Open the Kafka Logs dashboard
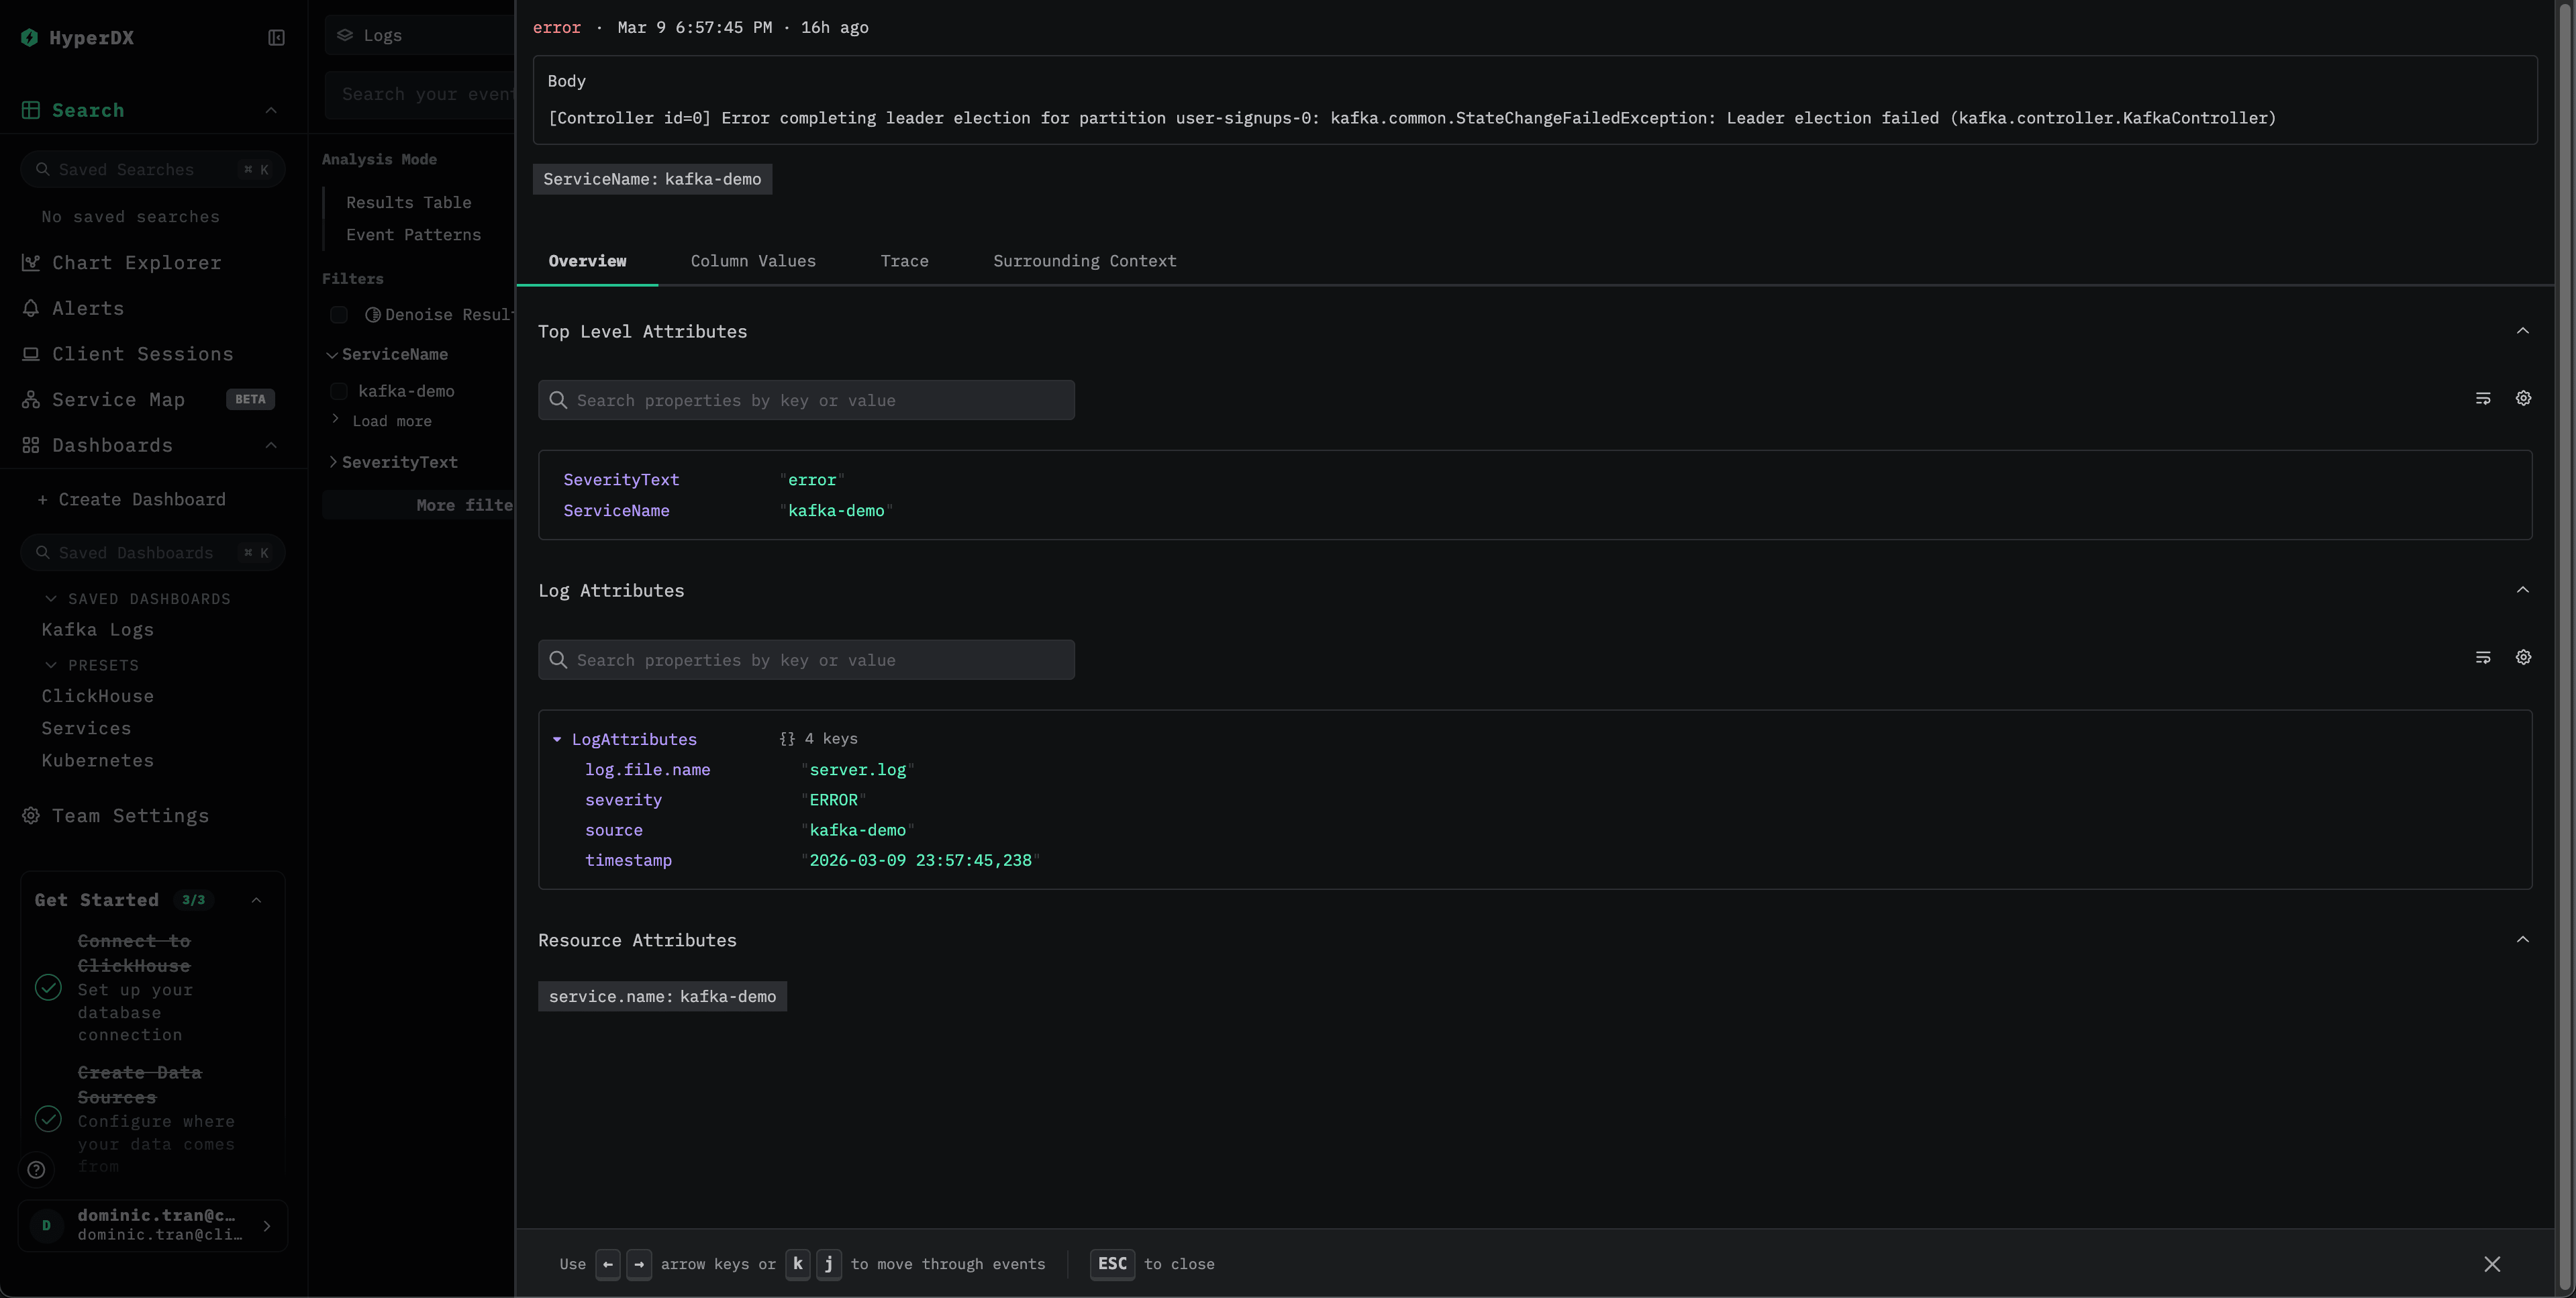 coord(98,630)
